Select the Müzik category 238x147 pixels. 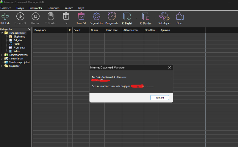(x=16, y=44)
